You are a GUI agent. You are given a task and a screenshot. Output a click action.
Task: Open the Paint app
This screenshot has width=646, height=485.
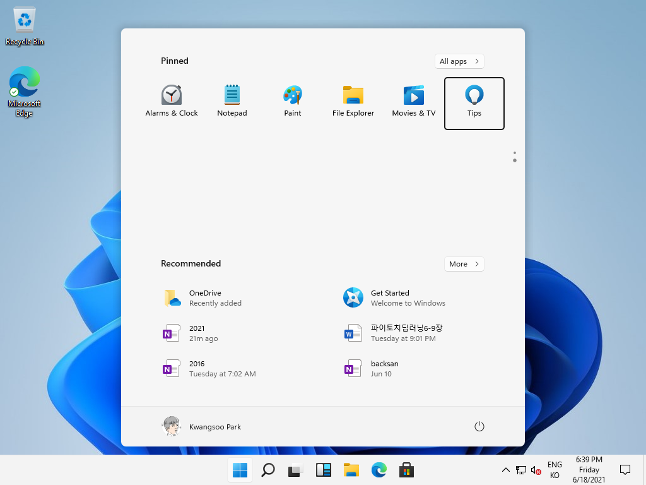pyautogui.click(x=293, y=102)
